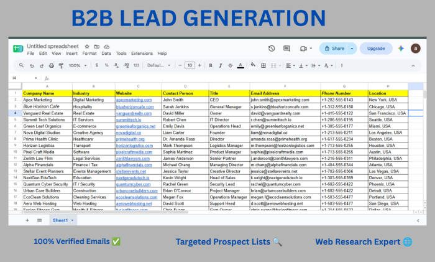Open the View menu
The height and width of the screenshot is (262, 435).
(57, 54)
